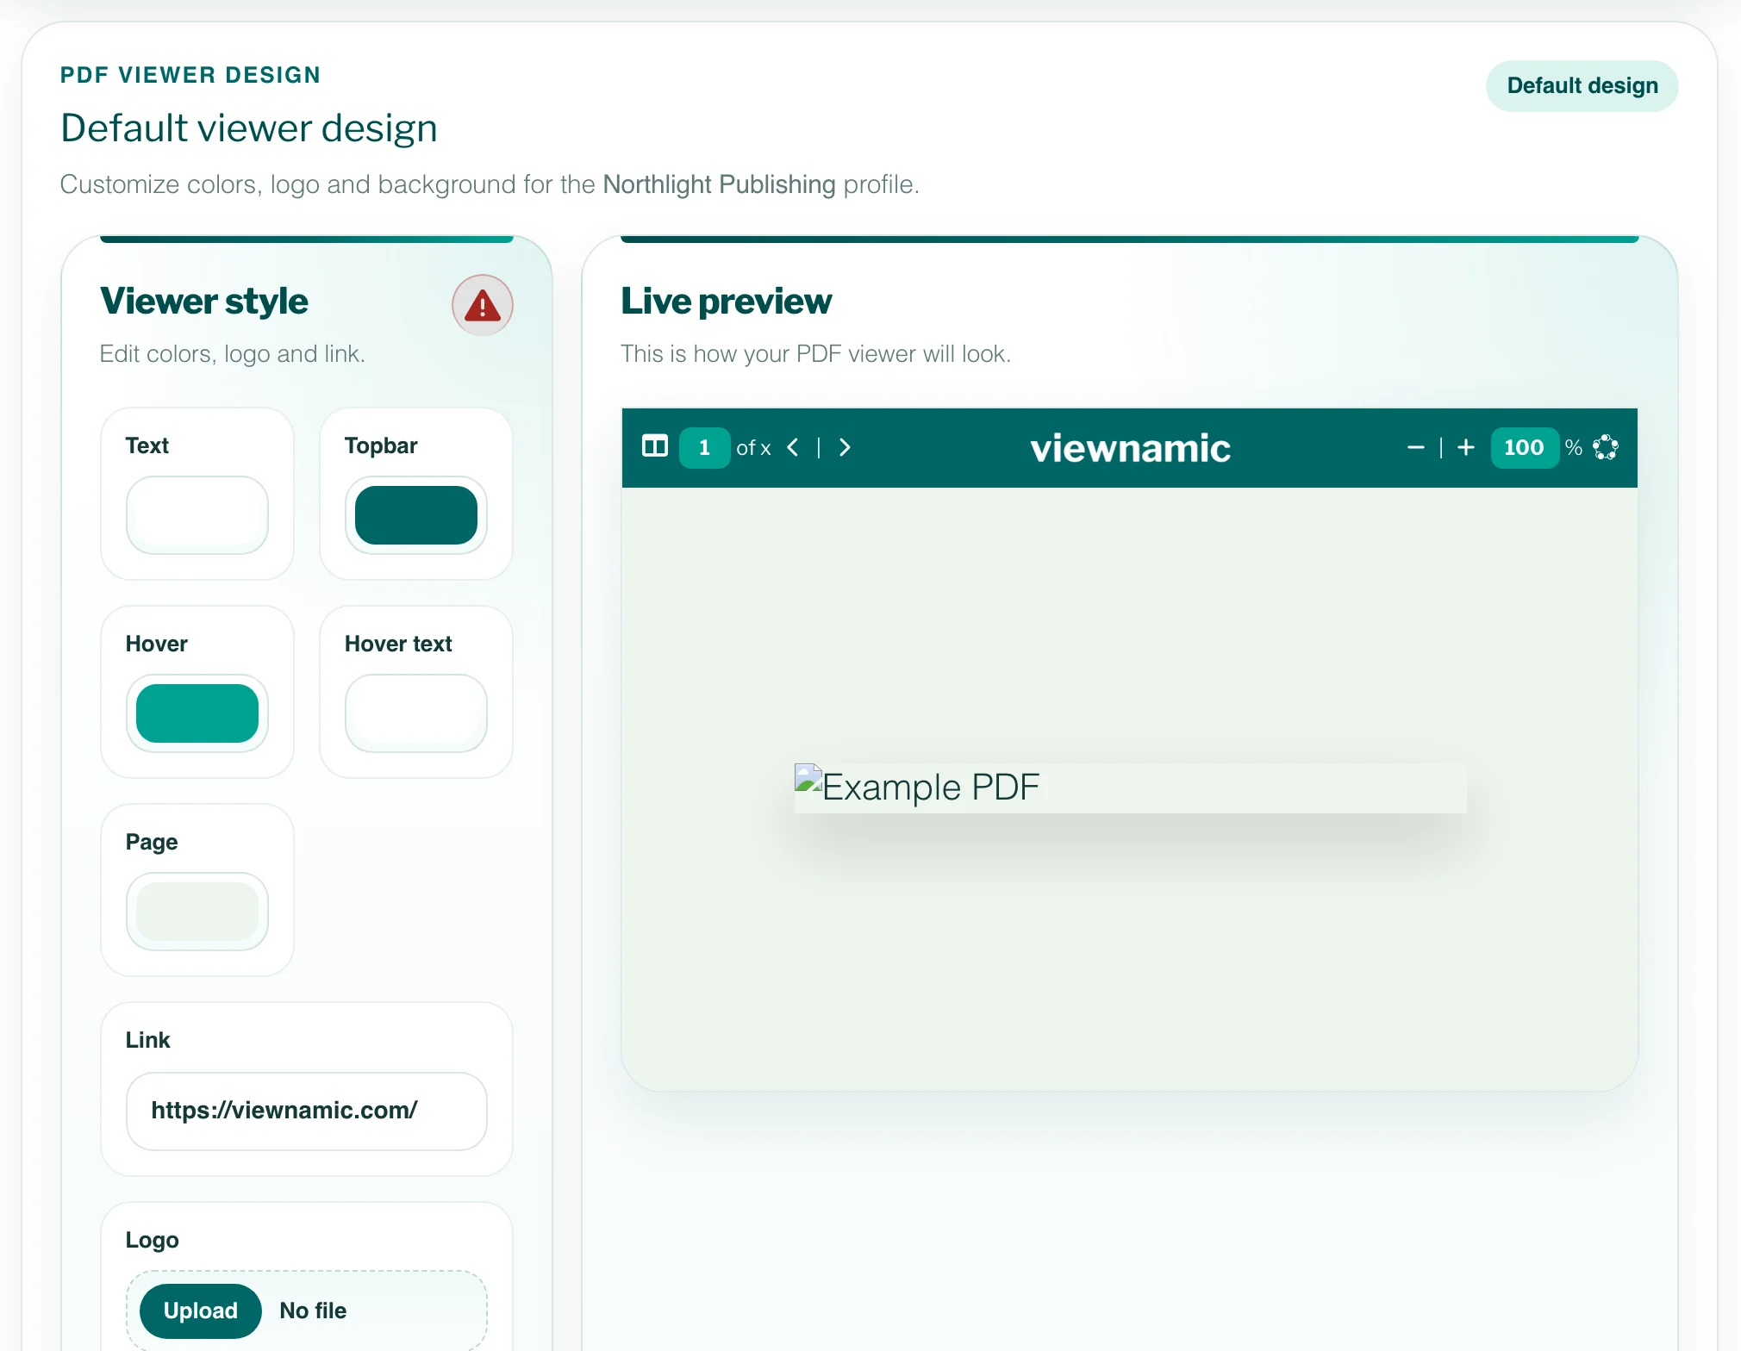Click the No file label

(313, 1311)
